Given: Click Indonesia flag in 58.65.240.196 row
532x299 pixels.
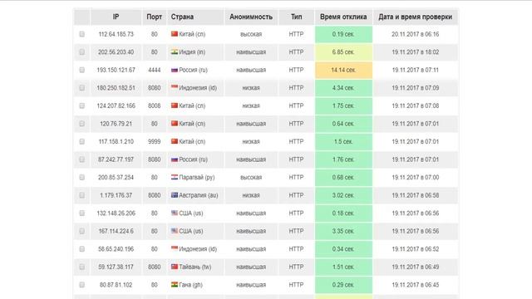Looking at the screenshot, I should click(x=175, y=248).
